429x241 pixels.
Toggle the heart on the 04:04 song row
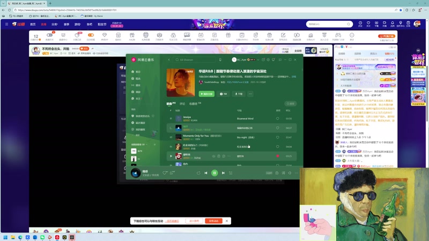pyautogui.click(x=277, y=147)
